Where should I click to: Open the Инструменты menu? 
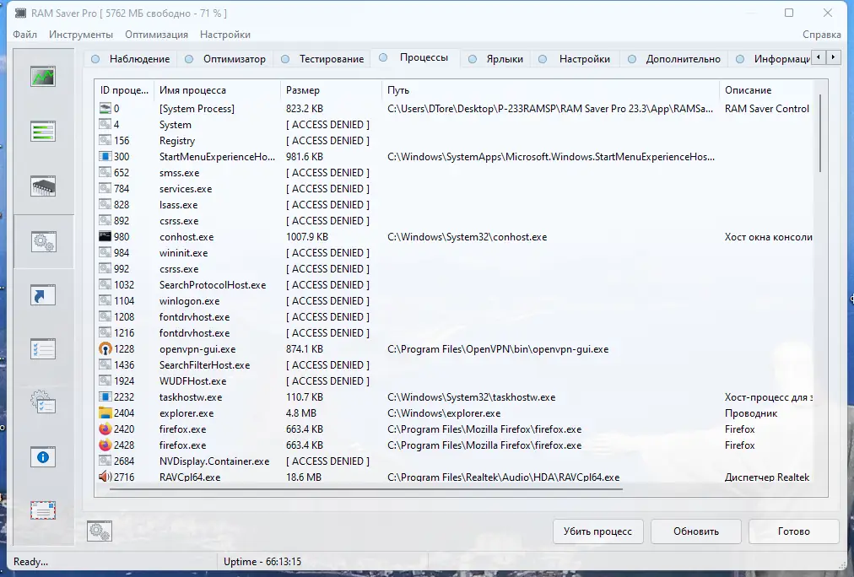(x=81, y=35)
